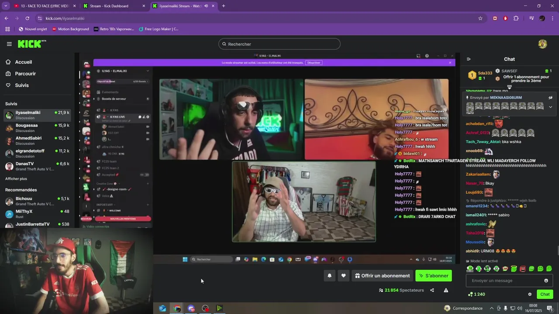Open chat settings with the gear icon

(x=530, y=294)
